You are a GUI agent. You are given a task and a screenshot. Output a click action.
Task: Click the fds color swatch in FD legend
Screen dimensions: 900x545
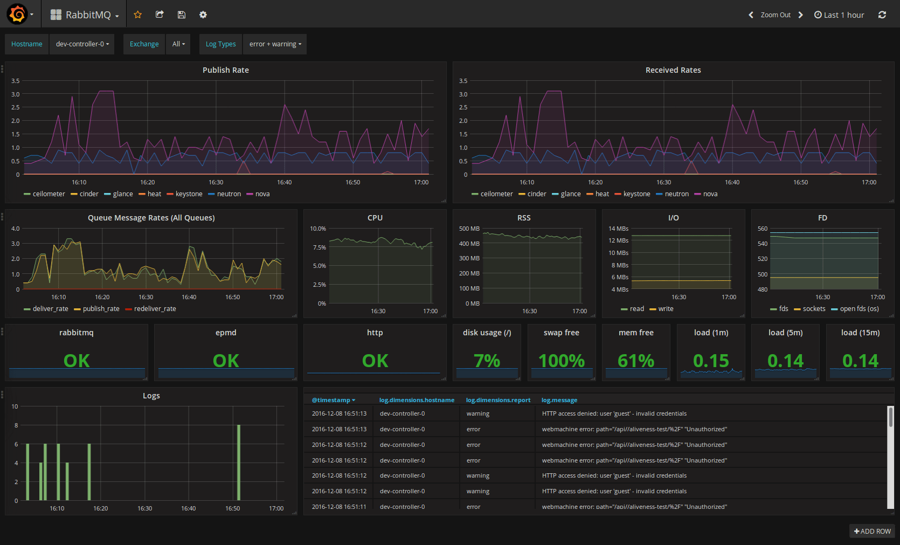click(773, 309)
